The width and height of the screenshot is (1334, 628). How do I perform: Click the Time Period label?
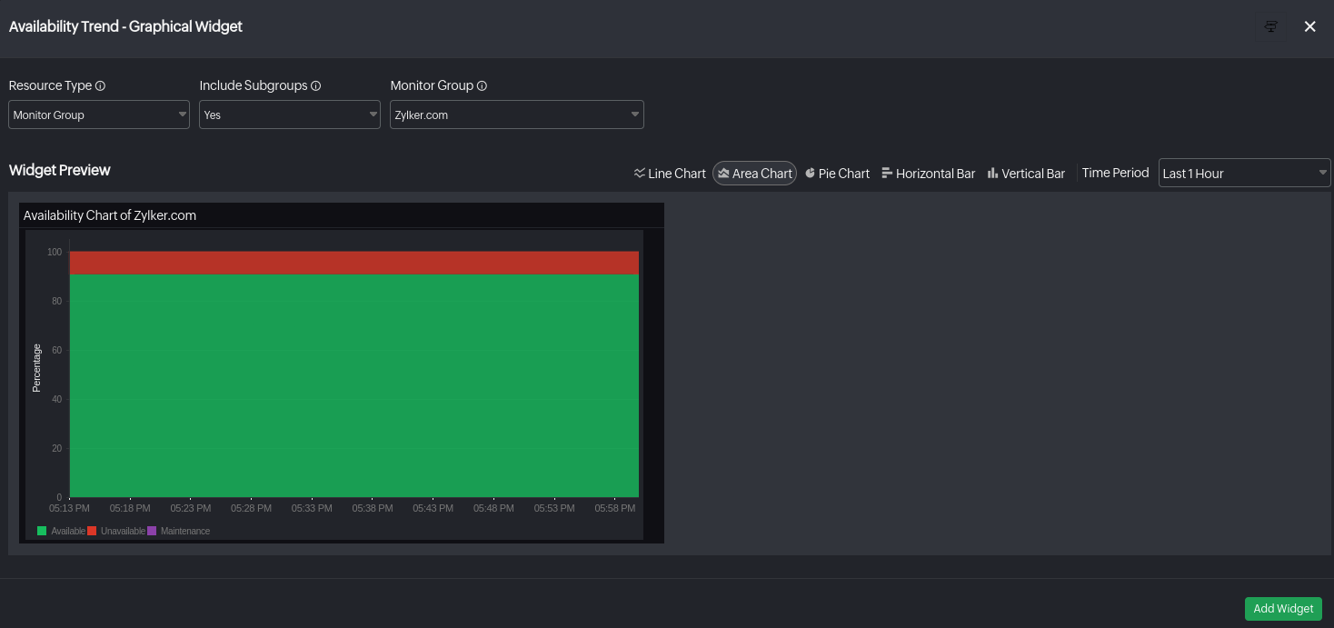pos(1116,173)
